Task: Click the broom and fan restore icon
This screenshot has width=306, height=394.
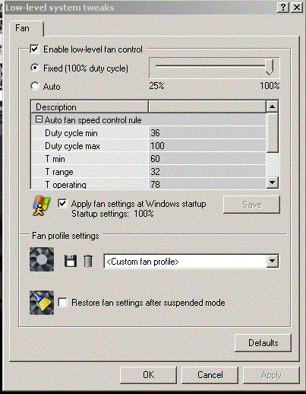Action: [x=42, y=303]
